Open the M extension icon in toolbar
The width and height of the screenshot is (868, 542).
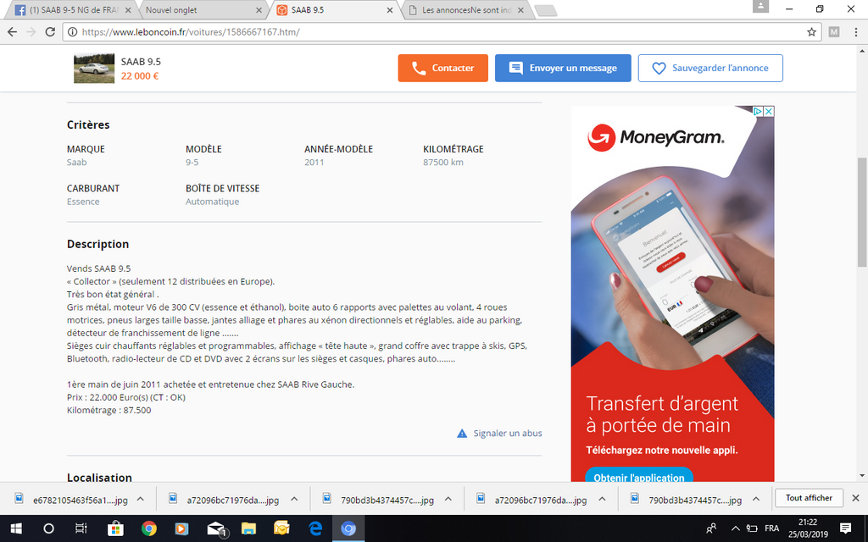(x=834, y=32)
